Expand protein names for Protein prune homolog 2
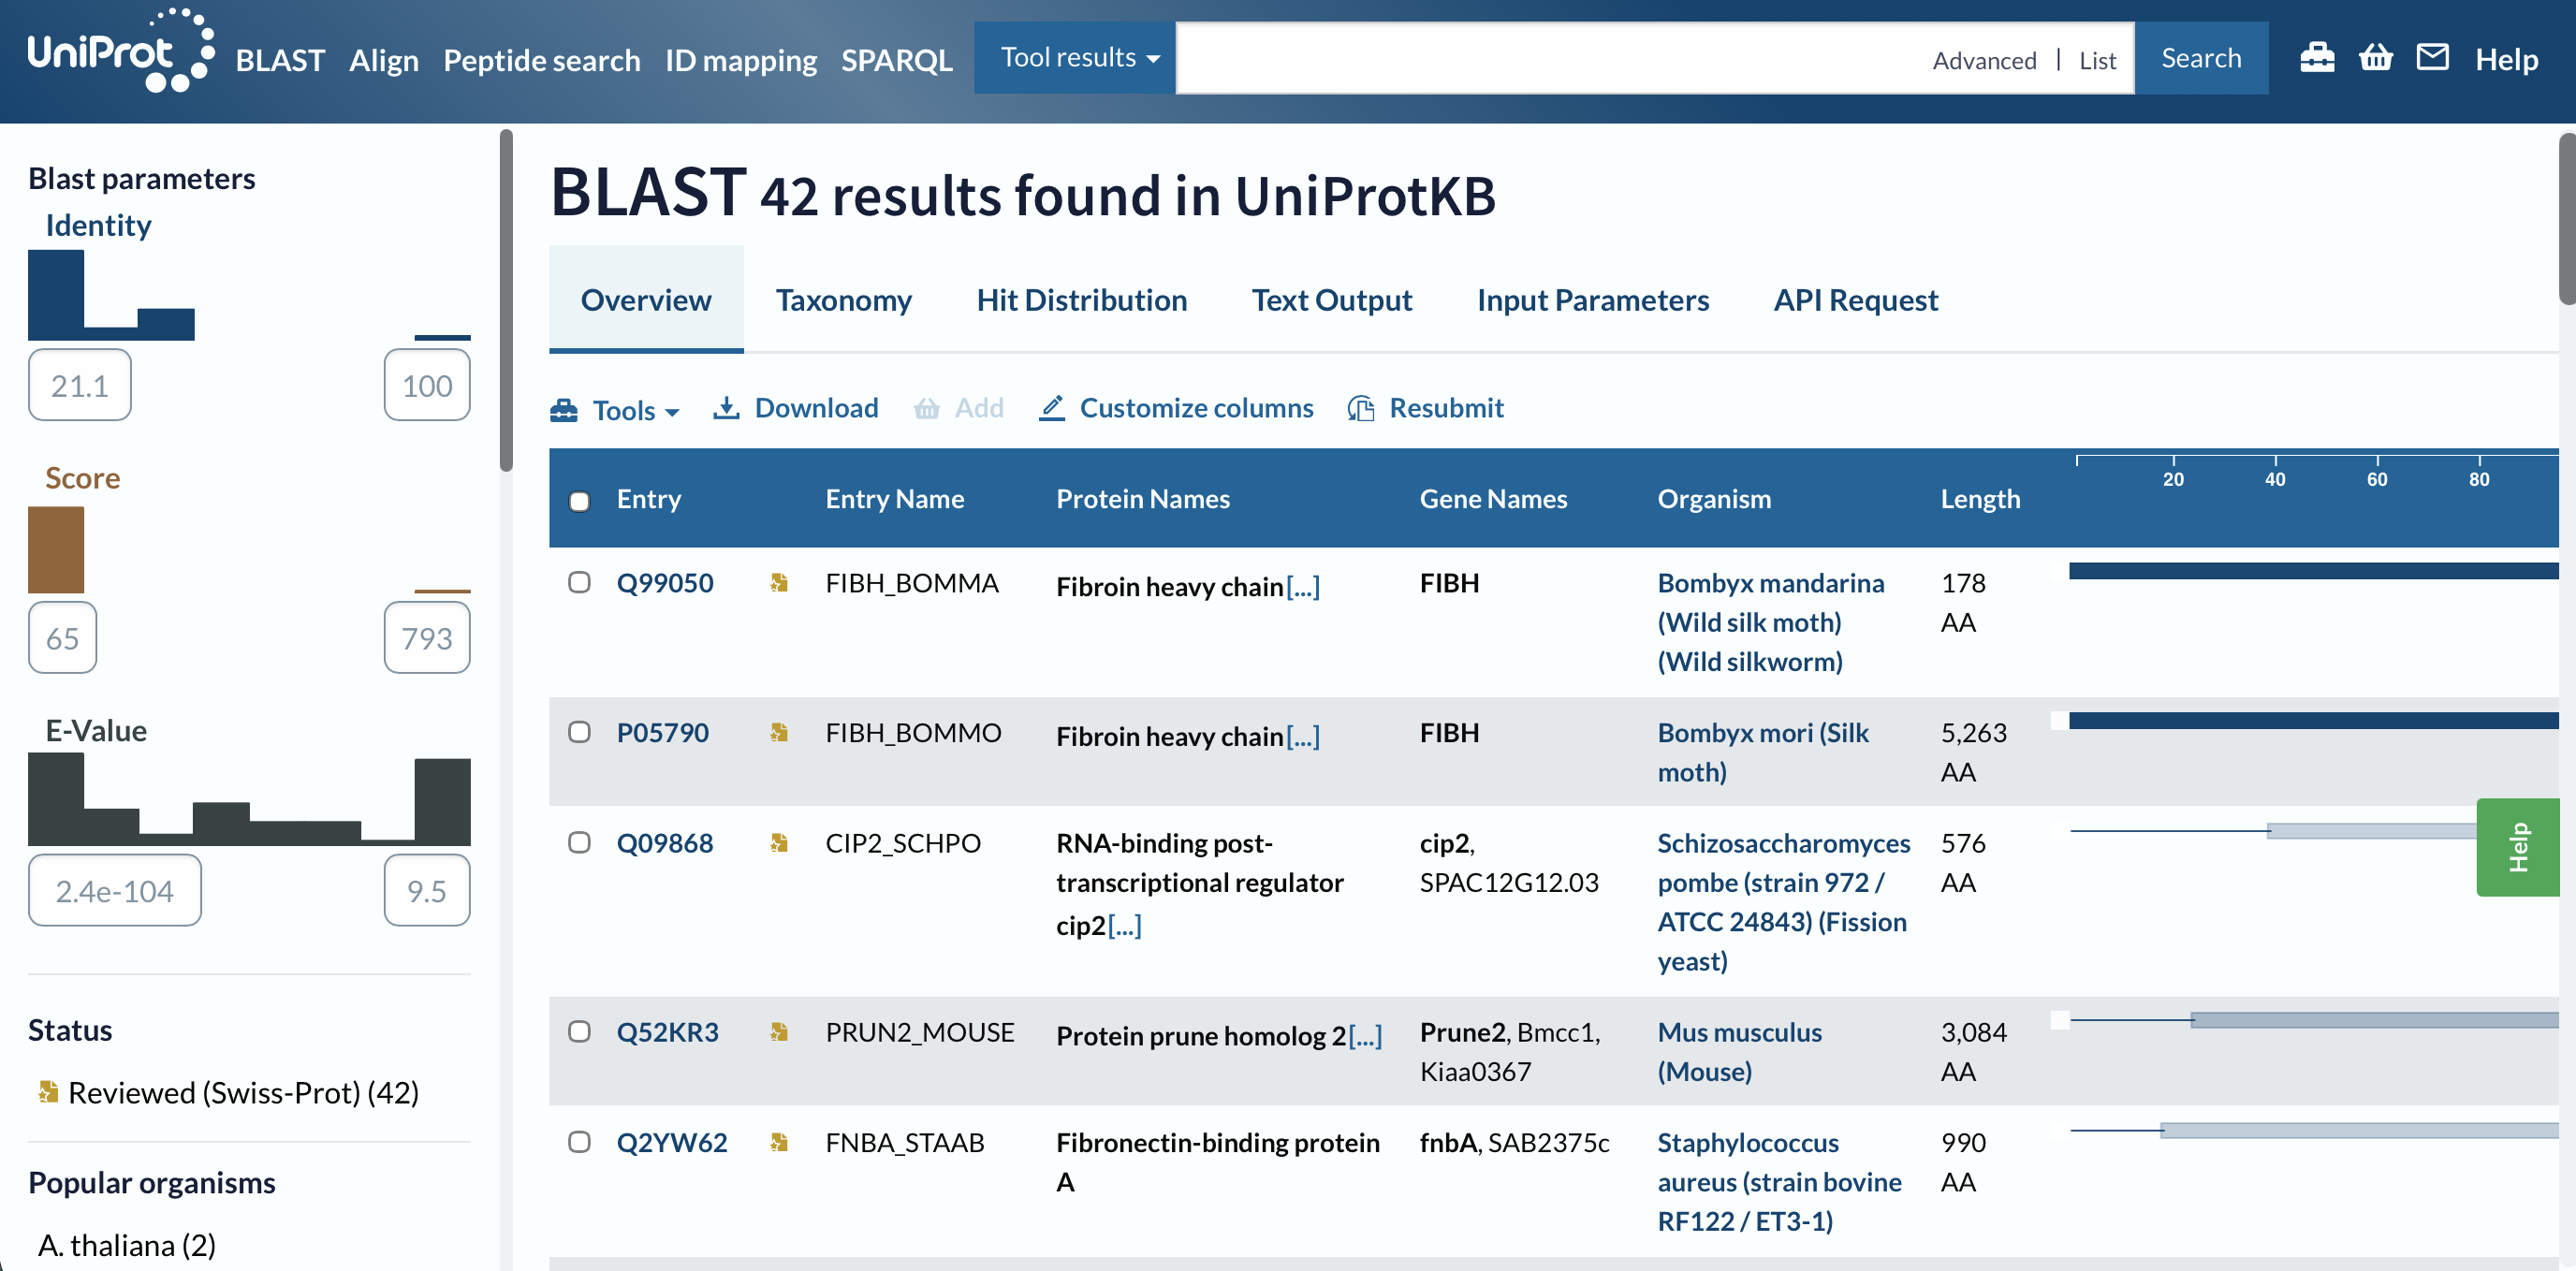The height and width of the screenshot is (1271, 2576). pos(1366,1036)
